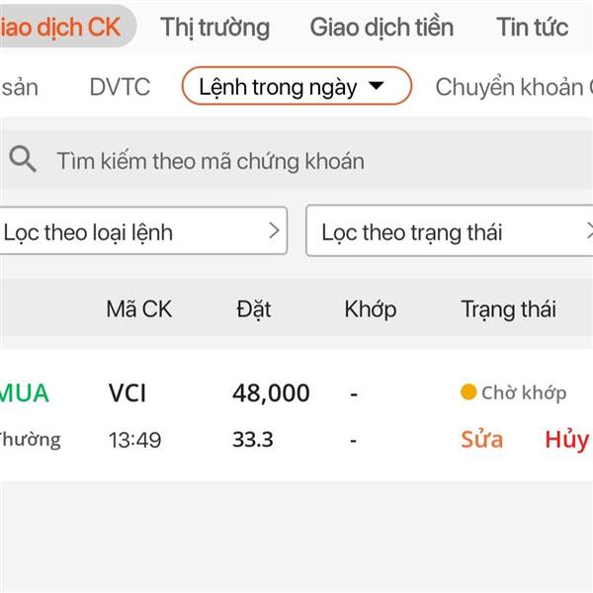Select the VCI stock code in order row
Screen dimensions: 593x593
(127, 392)
